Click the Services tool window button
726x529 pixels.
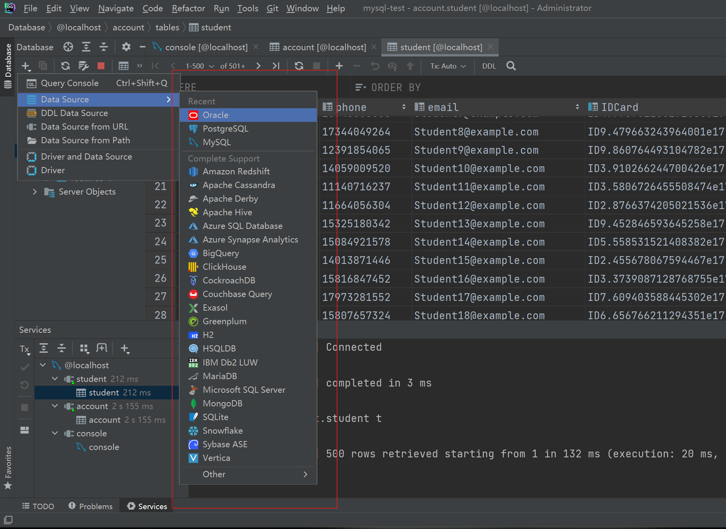[147, 506]
